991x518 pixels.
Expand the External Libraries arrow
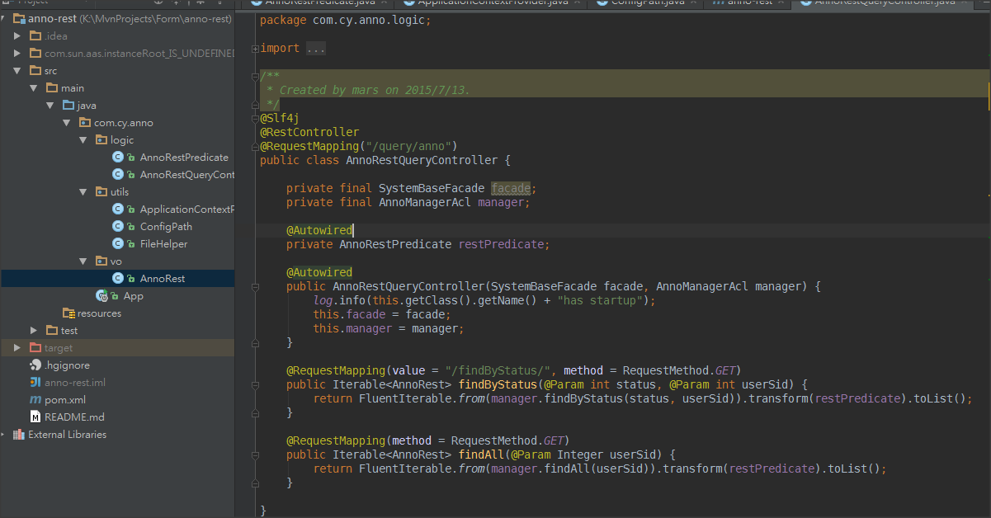[x=3, y=434]
